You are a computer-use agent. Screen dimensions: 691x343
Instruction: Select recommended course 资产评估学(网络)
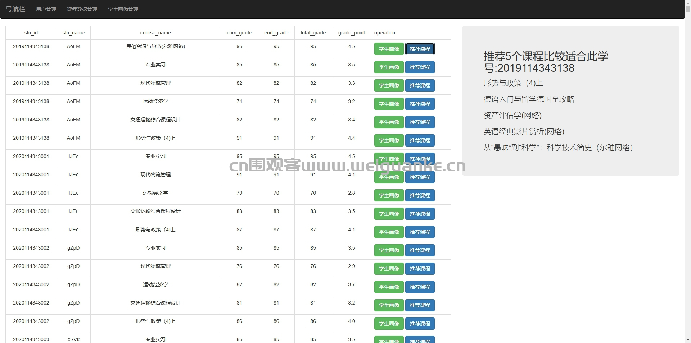pos(512,115)
